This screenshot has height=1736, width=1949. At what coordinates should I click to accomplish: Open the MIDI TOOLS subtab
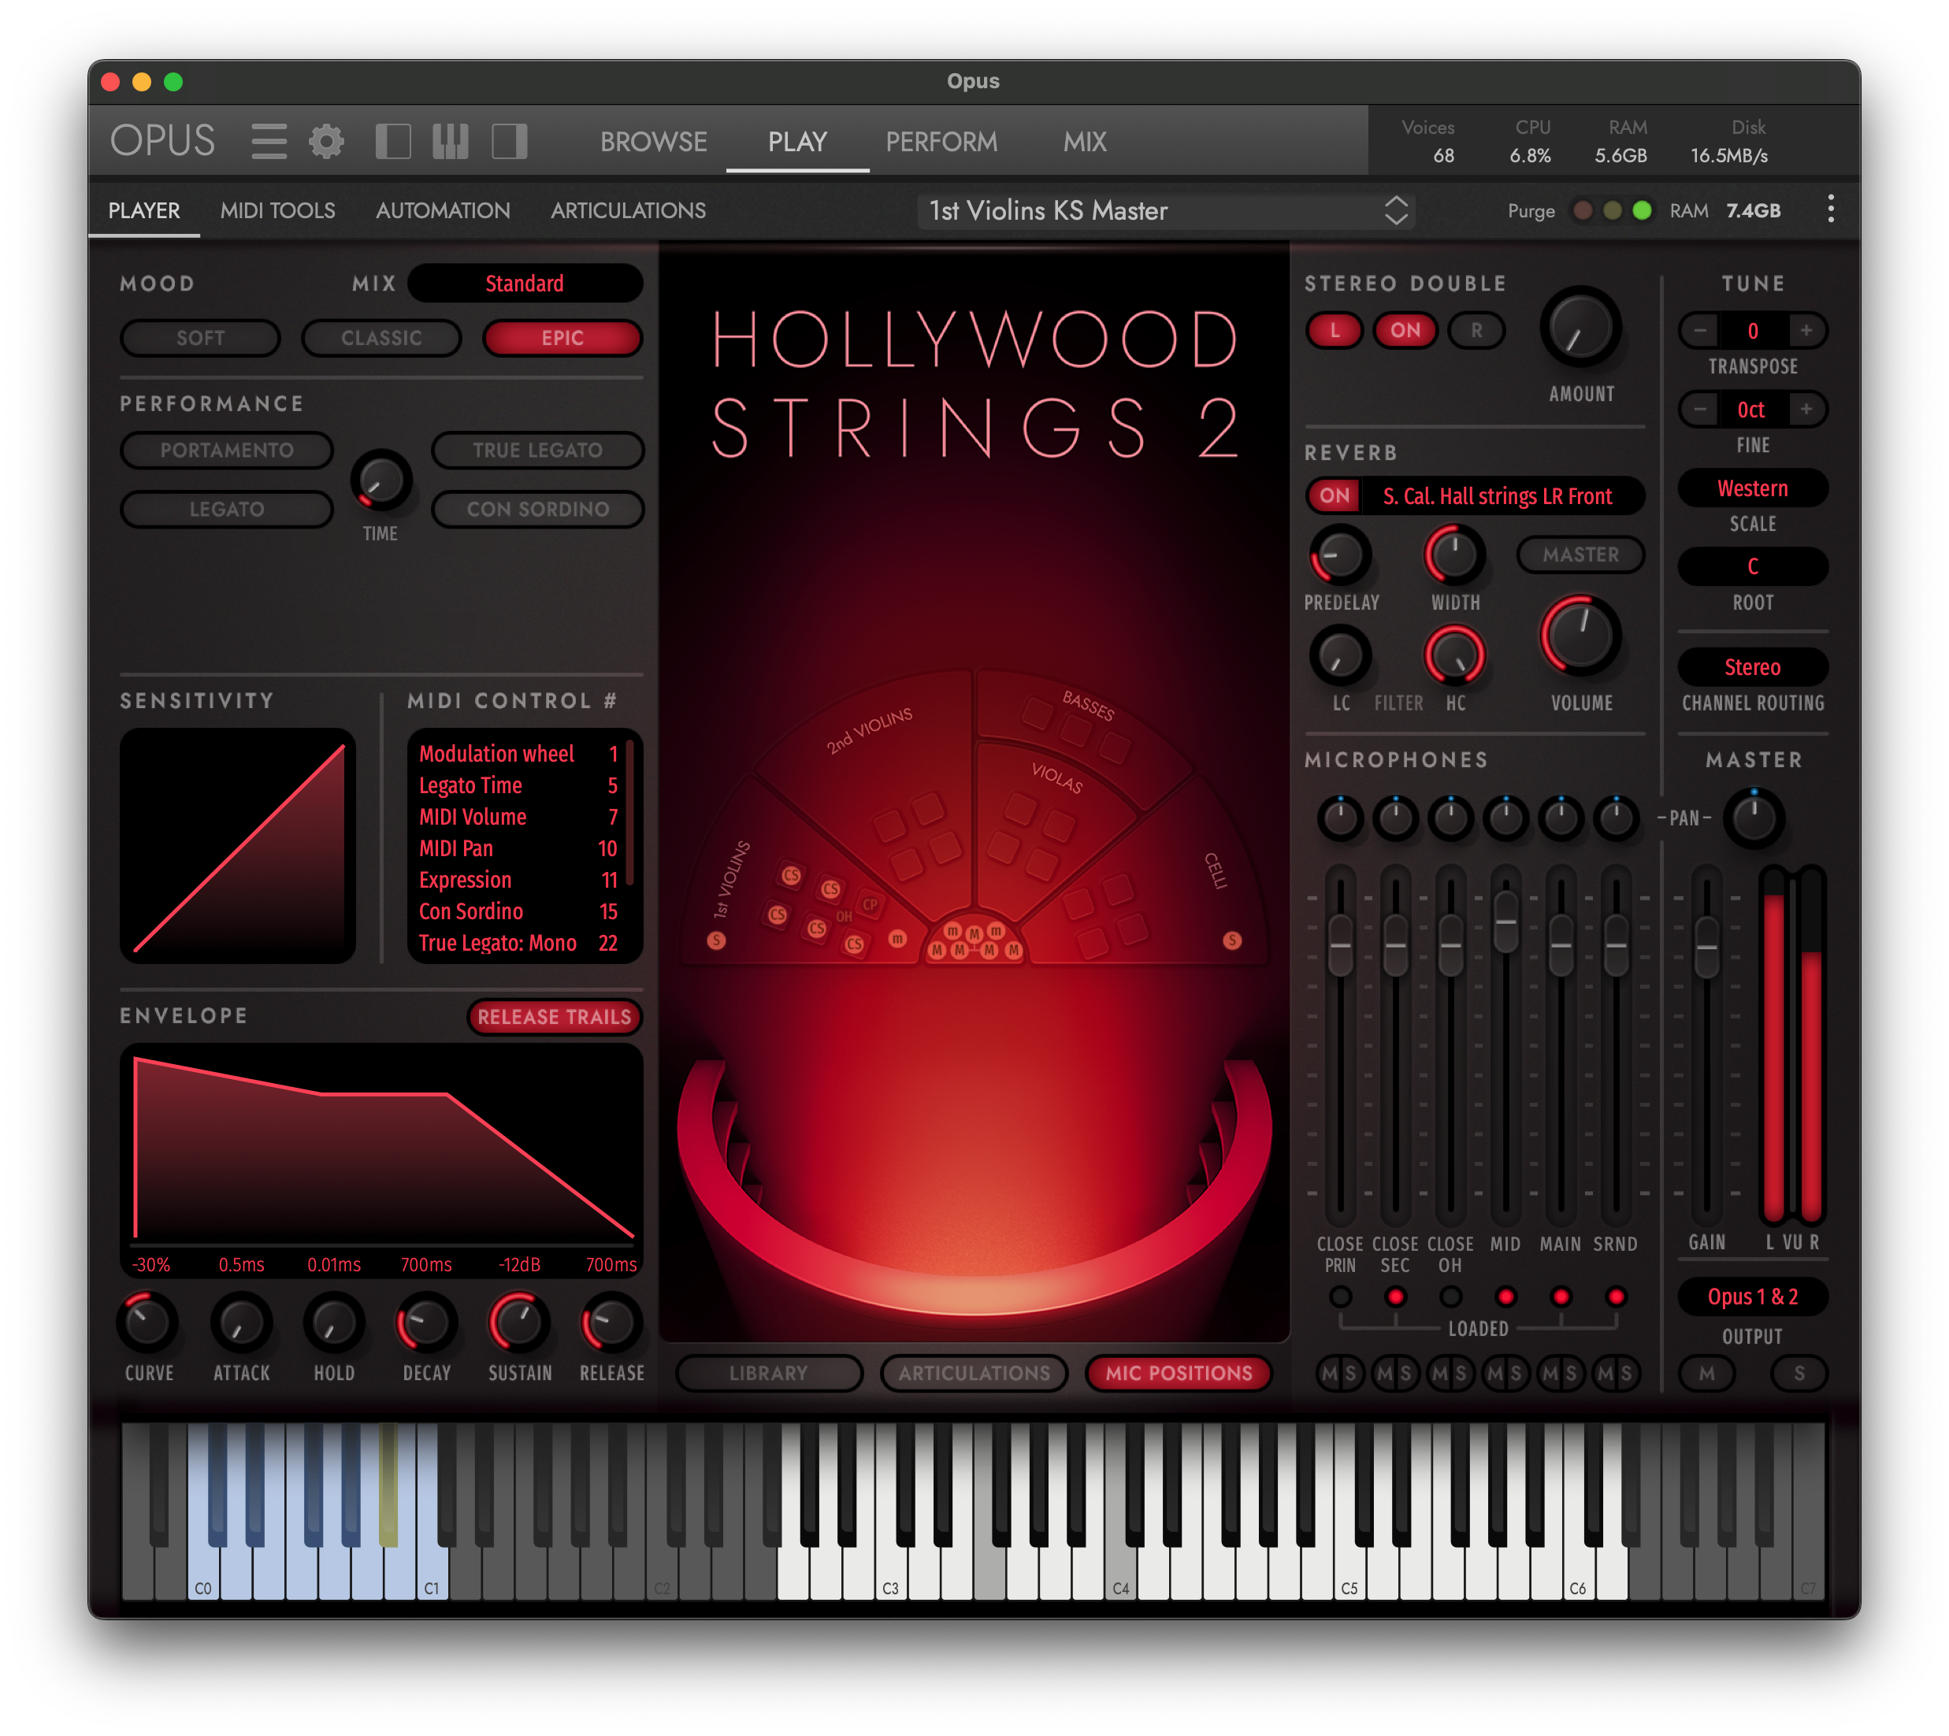[277, 211]
